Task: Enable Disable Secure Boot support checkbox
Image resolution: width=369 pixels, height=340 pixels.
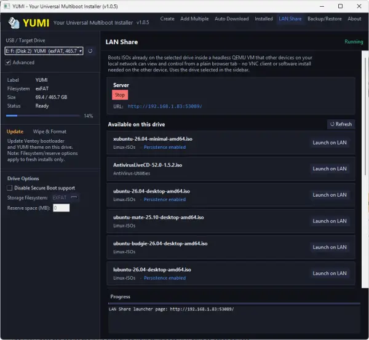Action: 9,188
